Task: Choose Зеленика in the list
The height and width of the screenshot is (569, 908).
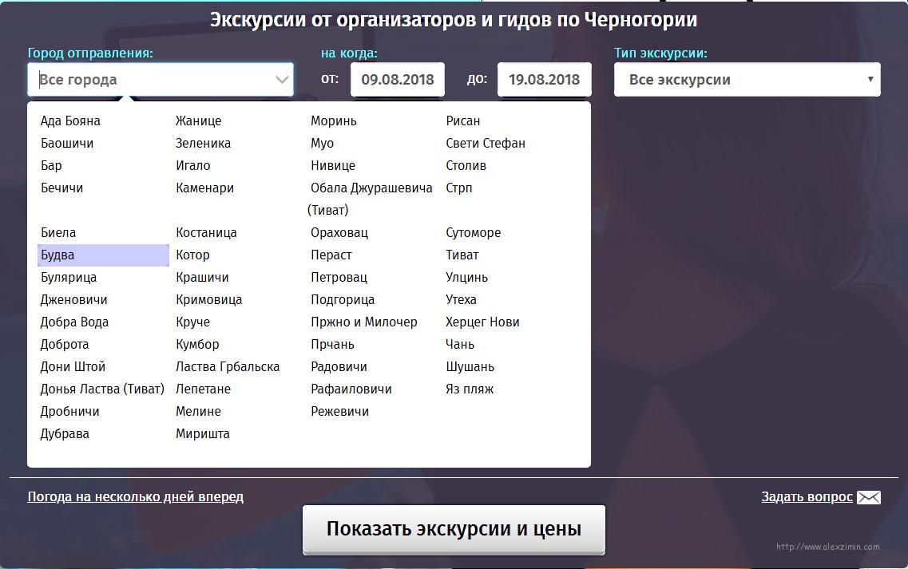Action: (x=204, y=144)
